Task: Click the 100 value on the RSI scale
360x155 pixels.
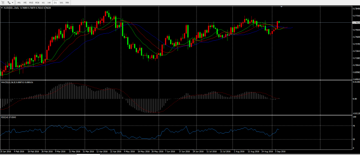Action: click(x=354, y=117)
